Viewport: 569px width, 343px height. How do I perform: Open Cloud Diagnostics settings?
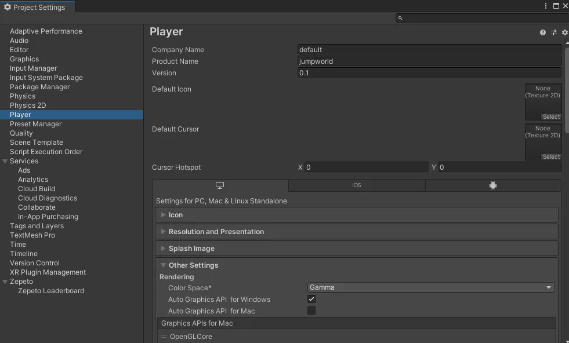click(x=48, y=198)
